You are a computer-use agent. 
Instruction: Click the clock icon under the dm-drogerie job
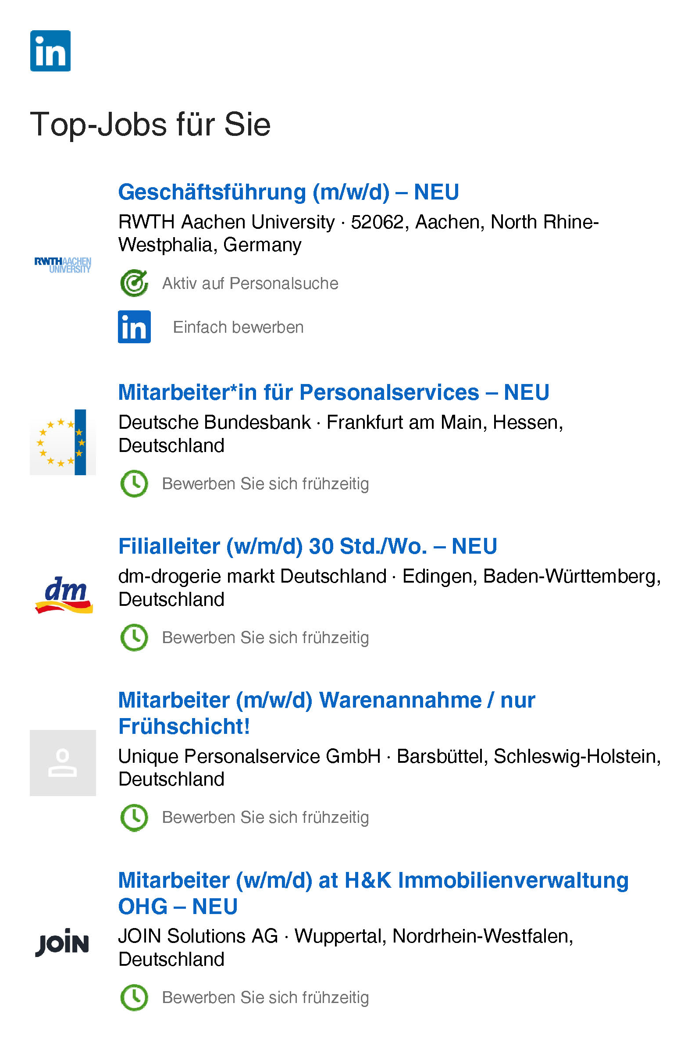point(134,637)
